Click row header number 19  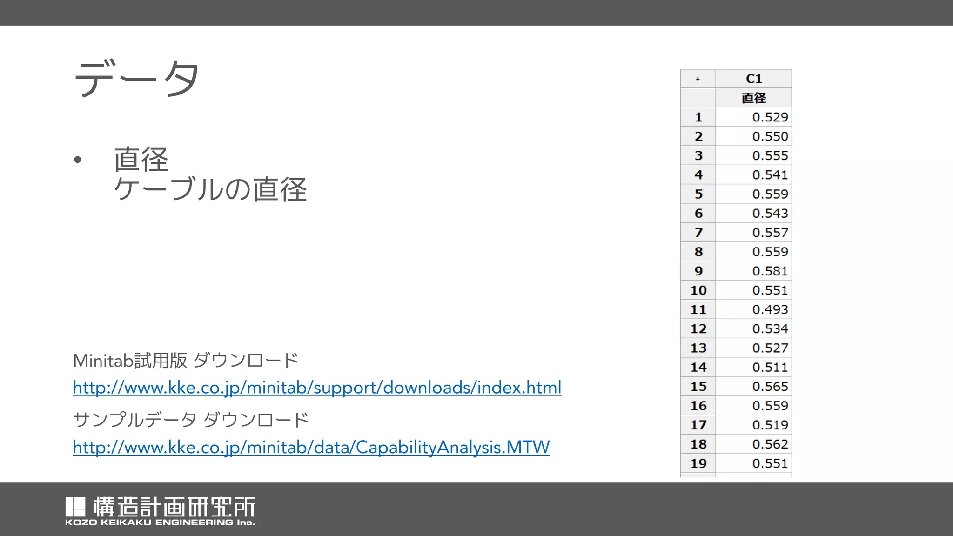(x=698, y=463)
